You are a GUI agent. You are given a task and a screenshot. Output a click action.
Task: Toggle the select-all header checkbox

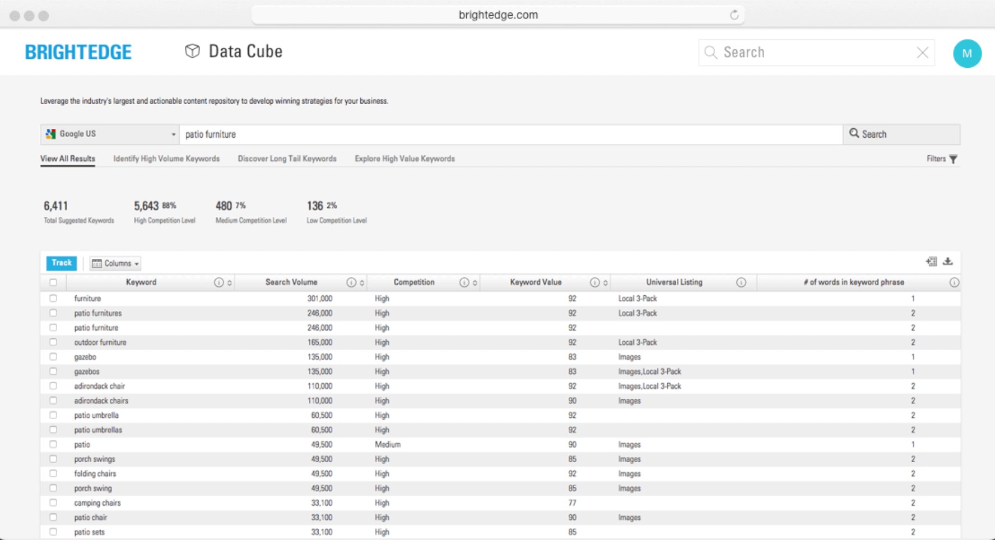point(53,282)
